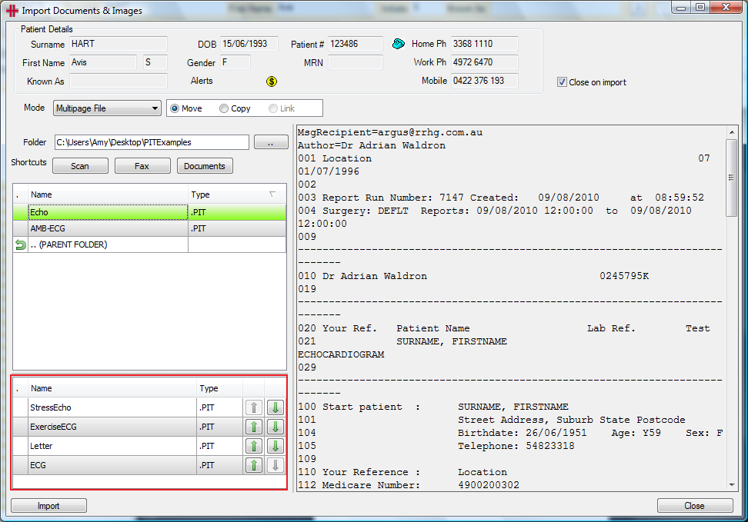Move ExerciseECG up in the list
The height and width of the screenshot is (522, 748).
(x=254, y=427)
